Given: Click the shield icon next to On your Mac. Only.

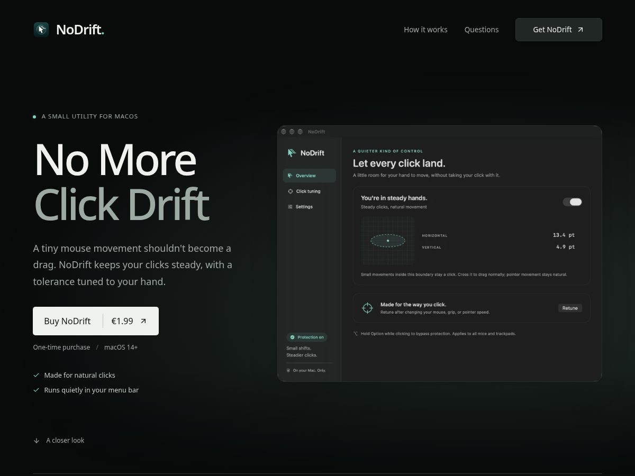Looking at the screenshot, I should [x=288, y=370].
